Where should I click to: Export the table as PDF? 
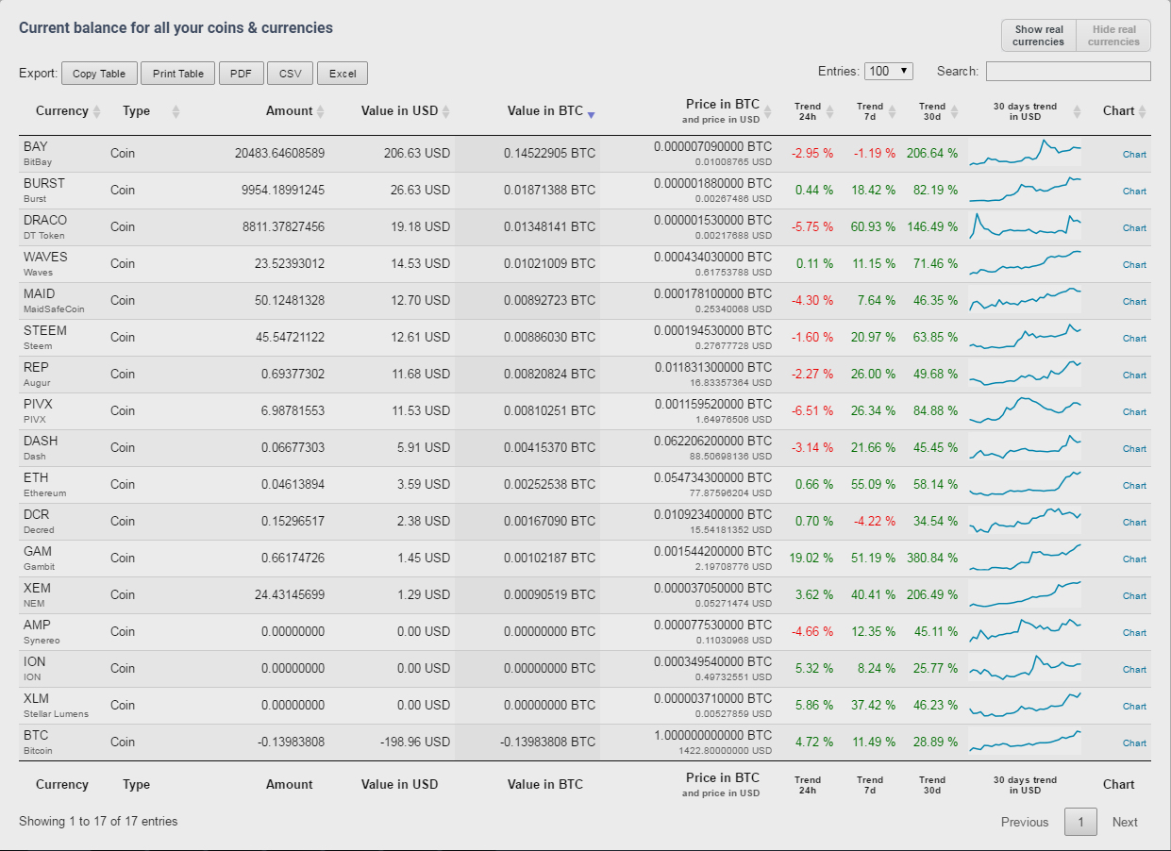(x=242, y=74)
